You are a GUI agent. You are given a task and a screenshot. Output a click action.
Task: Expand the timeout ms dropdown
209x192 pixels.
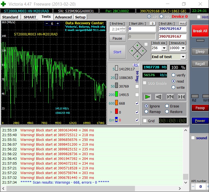[184, 48]
